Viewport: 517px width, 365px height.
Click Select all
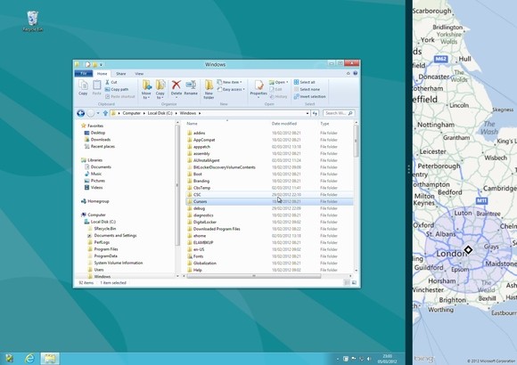click(304, 82)
